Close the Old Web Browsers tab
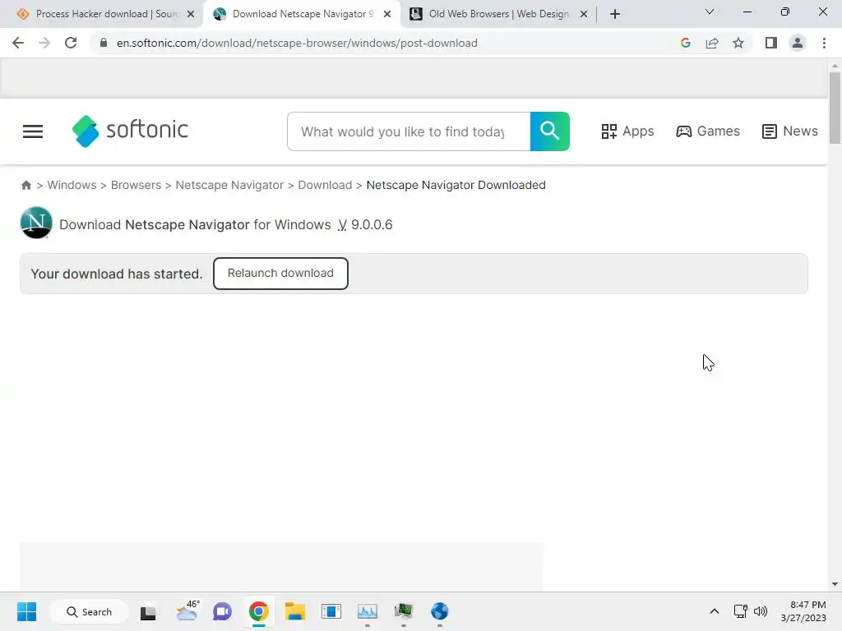The height and width of the screenshot is (631, 842). click(584, 15)
